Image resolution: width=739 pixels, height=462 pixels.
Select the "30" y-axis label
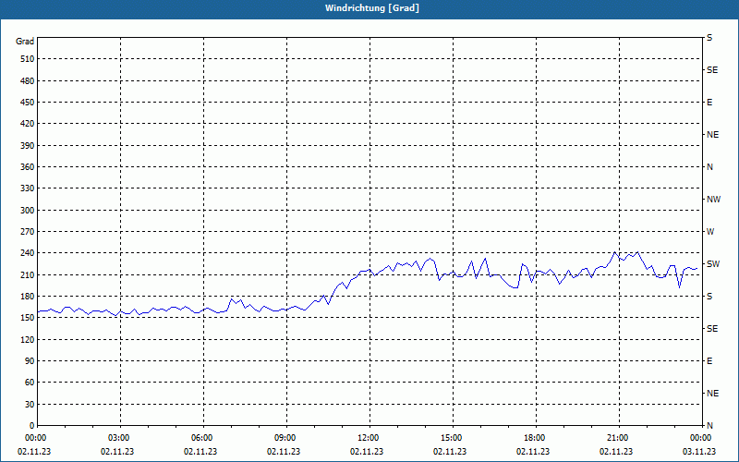(x=30, y=404)
